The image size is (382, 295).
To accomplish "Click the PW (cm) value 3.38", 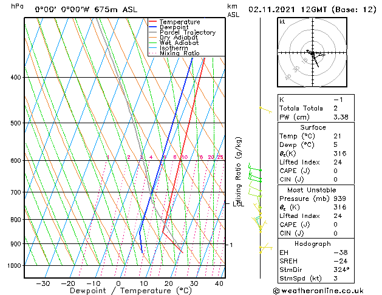I will pyautogui.click(x=341, y=117).
